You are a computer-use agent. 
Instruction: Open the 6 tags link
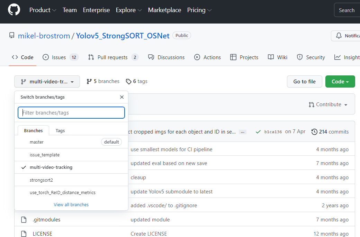[x=137, y=81]
